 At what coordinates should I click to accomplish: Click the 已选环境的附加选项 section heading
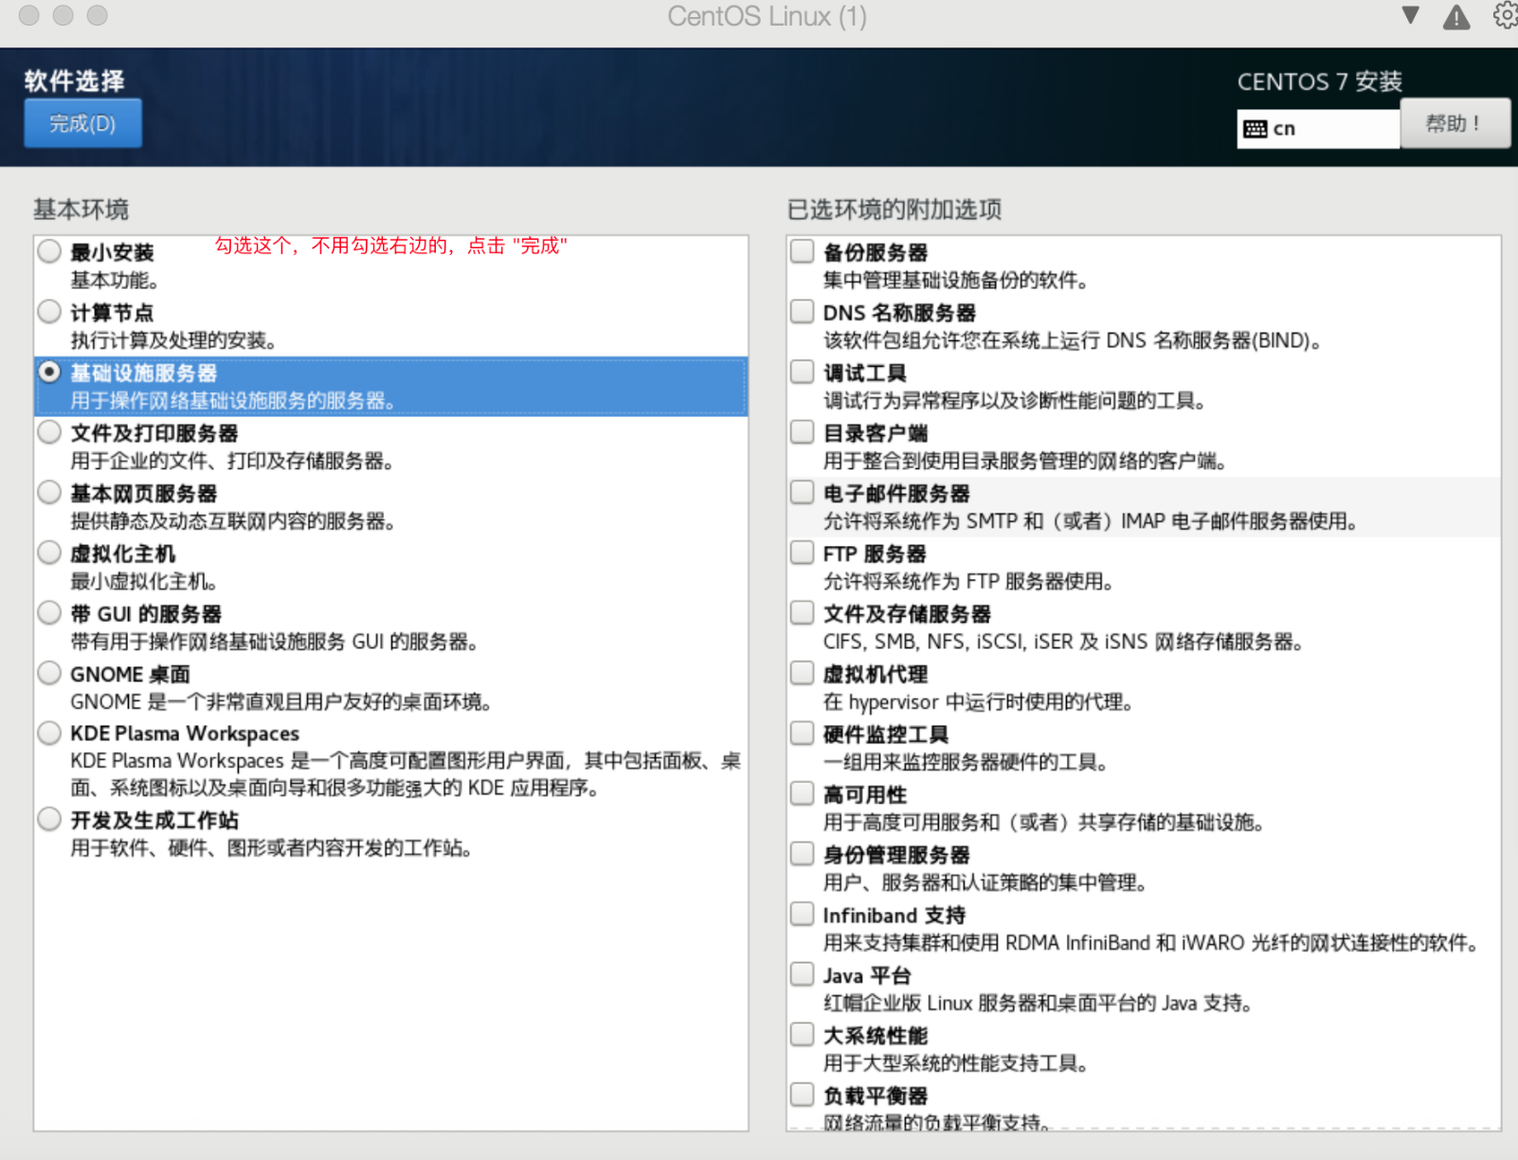point(895,209)
